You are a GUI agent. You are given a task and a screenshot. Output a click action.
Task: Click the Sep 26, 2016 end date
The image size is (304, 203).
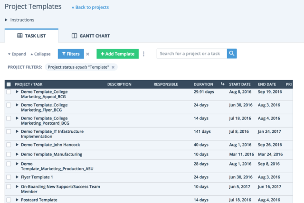pos(270,145)
